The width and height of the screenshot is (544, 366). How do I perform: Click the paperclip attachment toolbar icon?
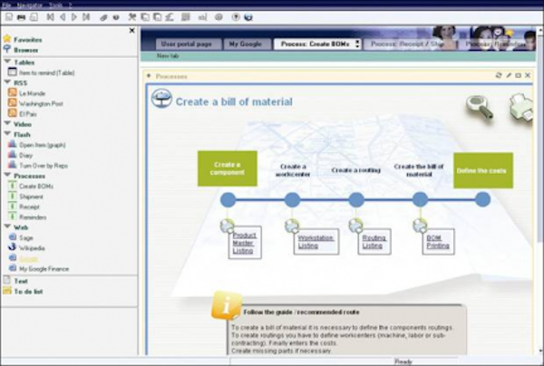coord(103,17)
